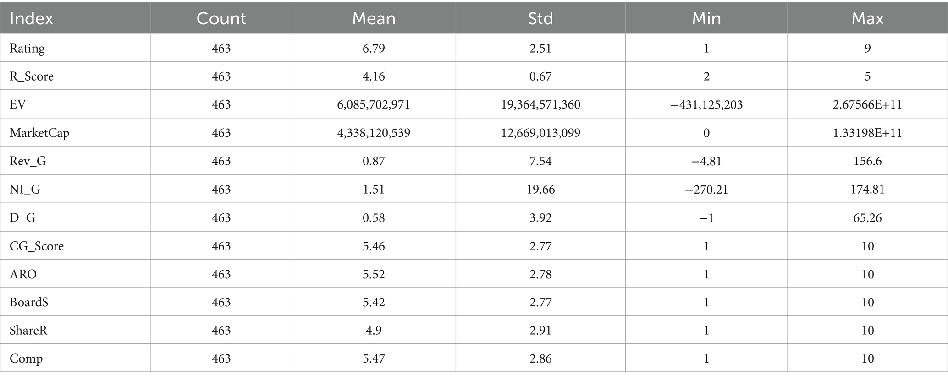Image resolution: width=948 pixels, height=380 pixels.
Task: Click the EV mean value 6,085,702,971
Action: [374, 105]
